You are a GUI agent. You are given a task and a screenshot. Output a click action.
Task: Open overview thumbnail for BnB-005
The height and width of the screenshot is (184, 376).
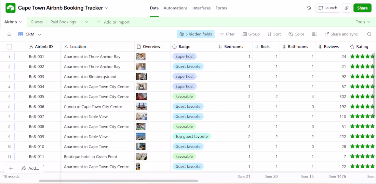tap(141, 96)
